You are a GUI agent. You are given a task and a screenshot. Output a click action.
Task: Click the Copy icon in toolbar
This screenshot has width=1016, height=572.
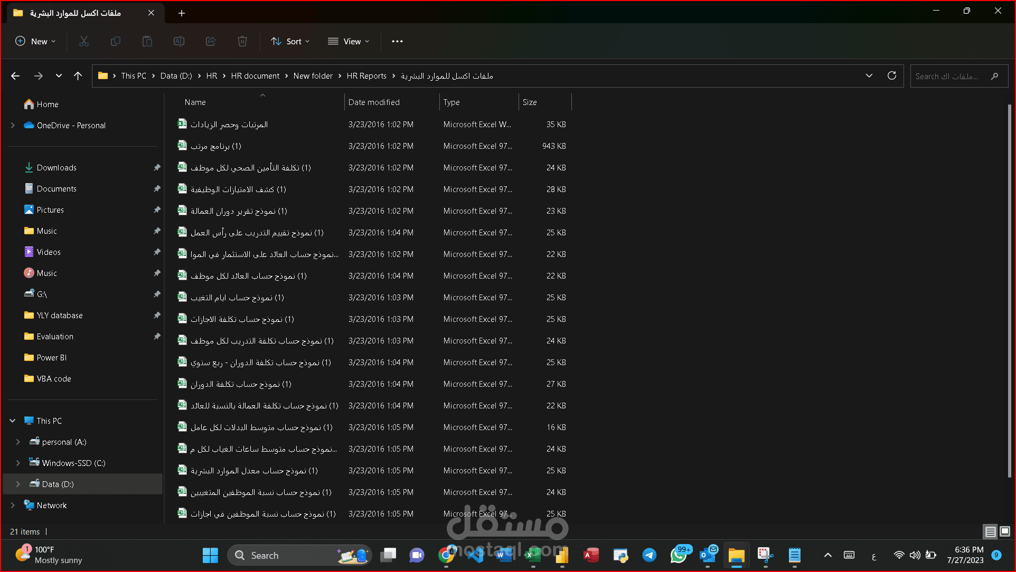(116, 41)
